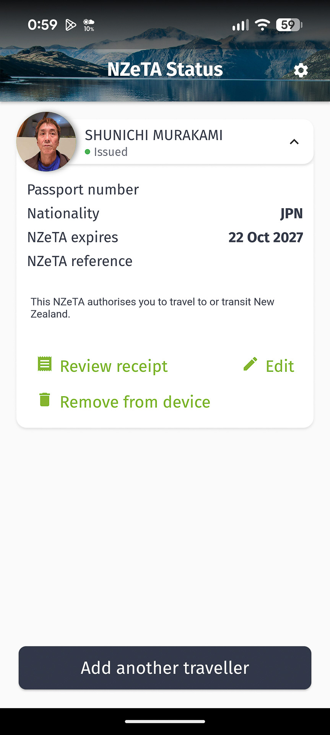The image size is (330, 735).
Task: Collapse SHUNICHI MURAKAMI's traveller card
Action: click(294, 142)
